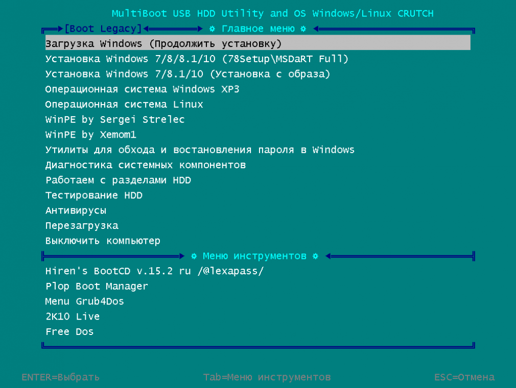Choose 'Выключить компьютер' entry
This screenshot has height=388, width=516.
pos(103,241)
